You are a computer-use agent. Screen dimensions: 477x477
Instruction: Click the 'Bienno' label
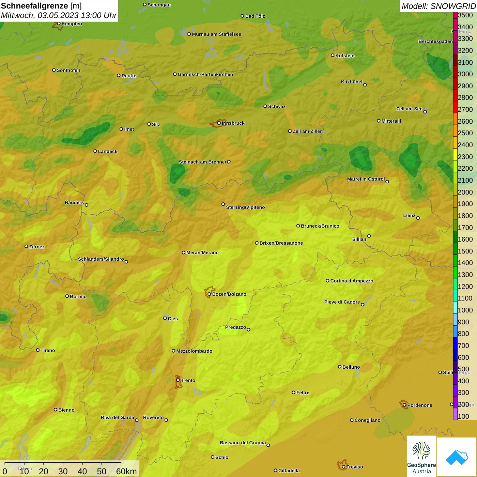(66, 410)
